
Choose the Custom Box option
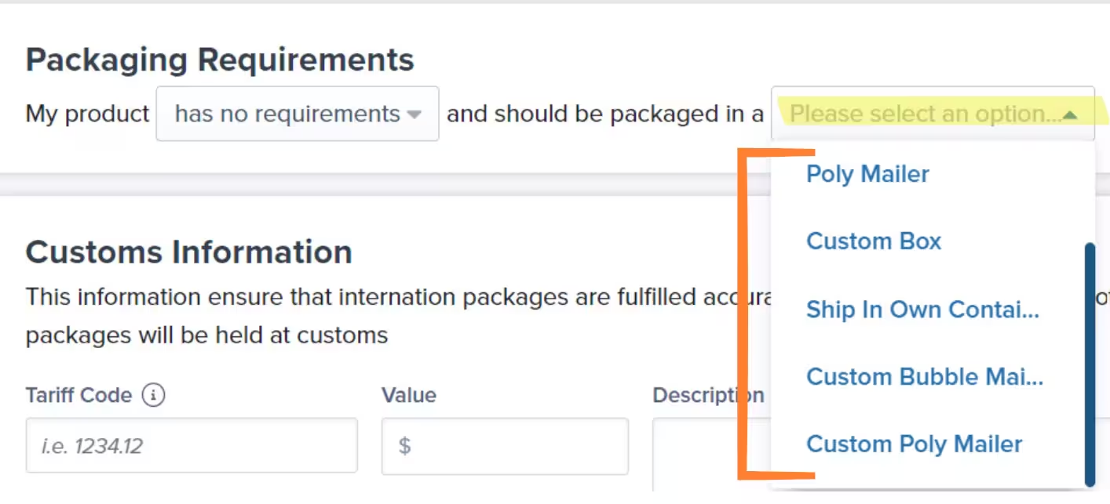click(x=873, y=241)
